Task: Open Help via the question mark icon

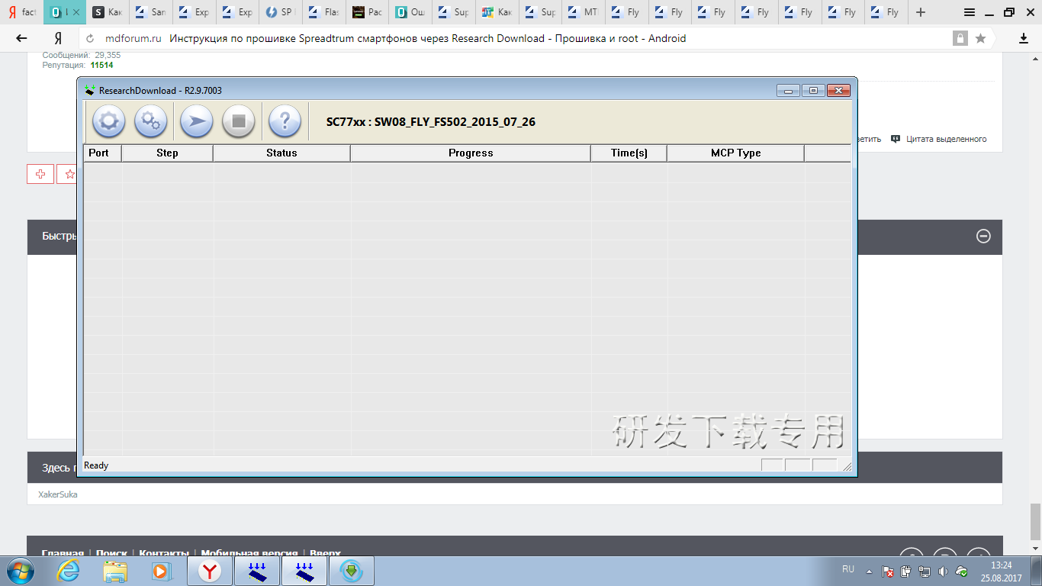Action: 285,121
